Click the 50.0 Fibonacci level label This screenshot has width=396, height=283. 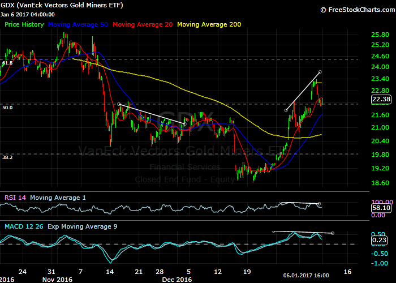(7, 108)
